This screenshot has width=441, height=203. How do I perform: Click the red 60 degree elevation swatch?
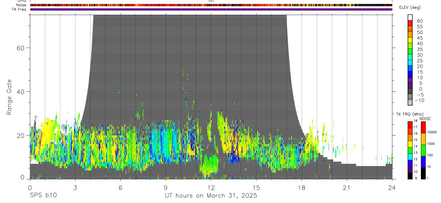pos(410,22)
